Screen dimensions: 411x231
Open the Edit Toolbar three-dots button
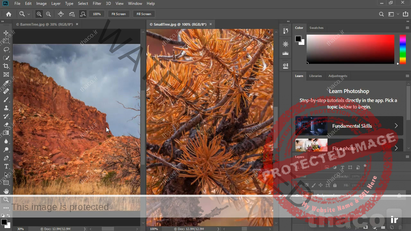(x=6, y=208)
